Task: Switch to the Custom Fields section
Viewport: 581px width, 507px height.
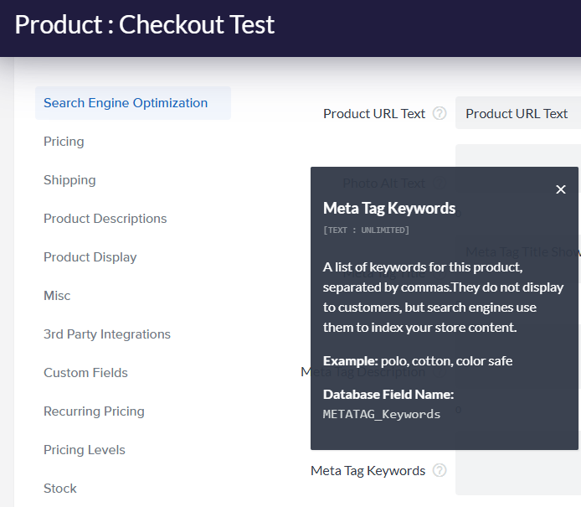Action: point(85,373)
